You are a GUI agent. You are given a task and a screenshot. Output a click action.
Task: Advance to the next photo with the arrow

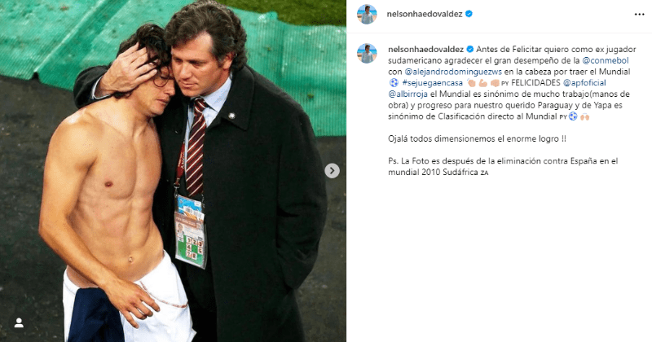click(x=332, y=171)
